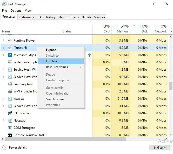Expand the Notepad process group

point(4,120)
